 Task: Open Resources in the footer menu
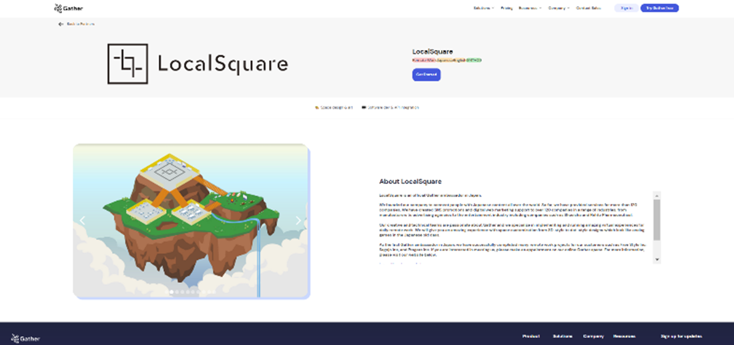tap(625, 336)
